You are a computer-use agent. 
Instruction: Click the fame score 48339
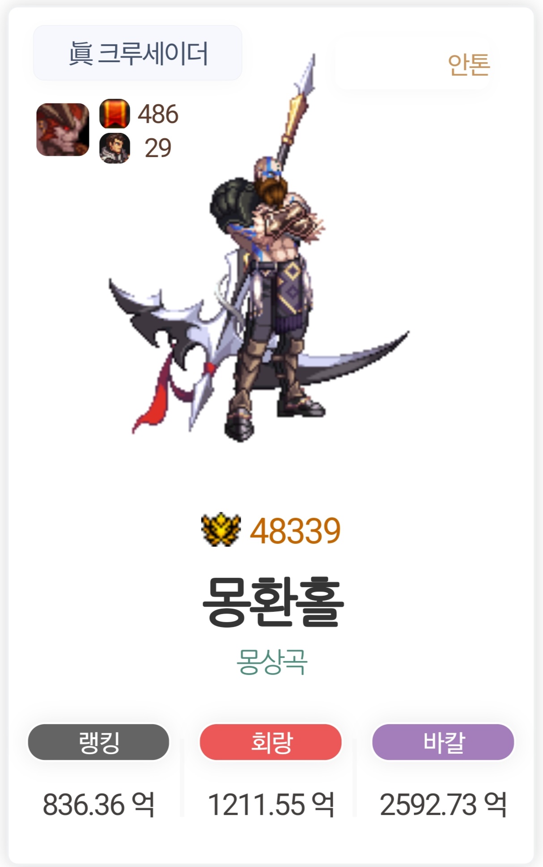295,531
